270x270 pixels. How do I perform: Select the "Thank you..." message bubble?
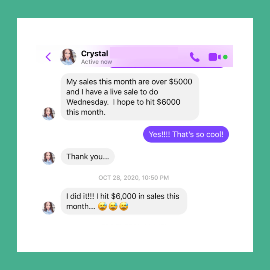(x=88, y=157)
